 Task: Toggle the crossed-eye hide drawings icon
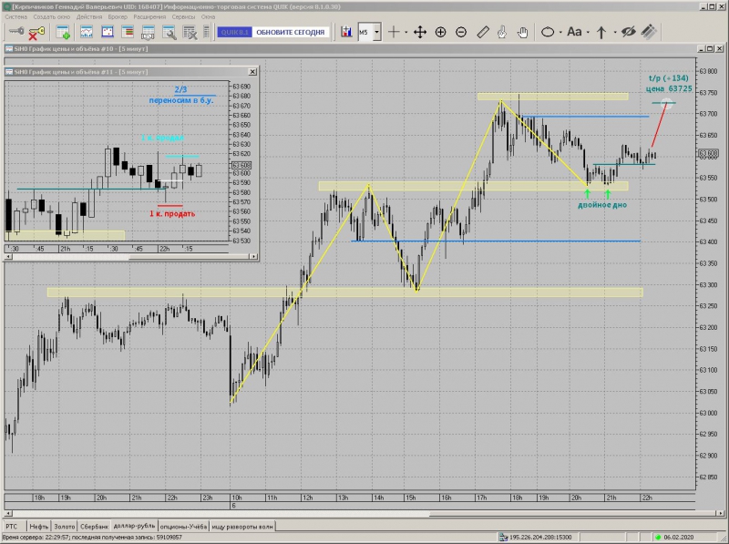[x=628, y=32]
